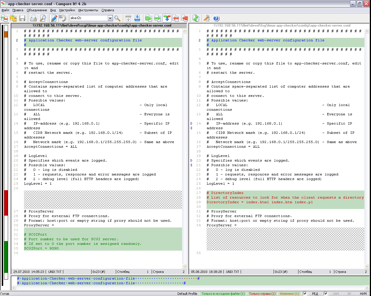
Task: Toggle the edit mode pencil icon
Action: tap(54, 18)
